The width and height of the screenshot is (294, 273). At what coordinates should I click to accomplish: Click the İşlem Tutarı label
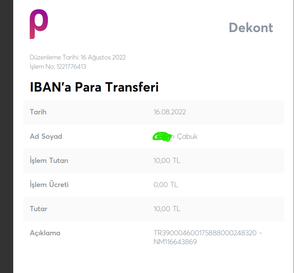(x=49, y=161)
